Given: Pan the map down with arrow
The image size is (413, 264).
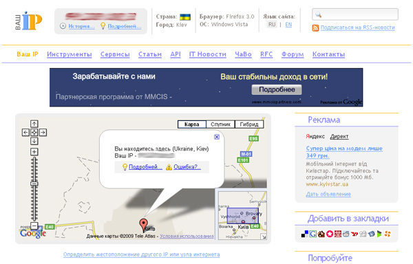Looking at the screenshot, I should [34, 141].
